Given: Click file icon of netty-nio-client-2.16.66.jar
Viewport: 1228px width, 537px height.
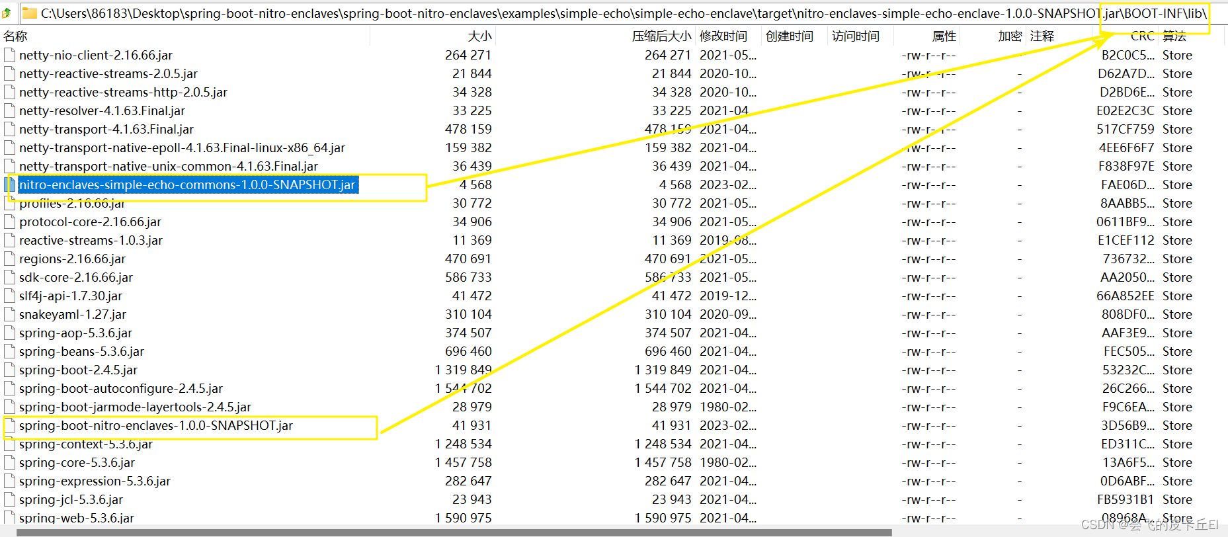Looking at the screenshot, I should (9, 55).
